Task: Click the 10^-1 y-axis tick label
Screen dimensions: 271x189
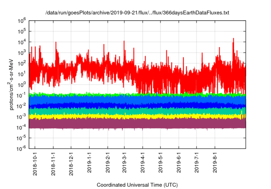Action: click(x=21, y=95)
